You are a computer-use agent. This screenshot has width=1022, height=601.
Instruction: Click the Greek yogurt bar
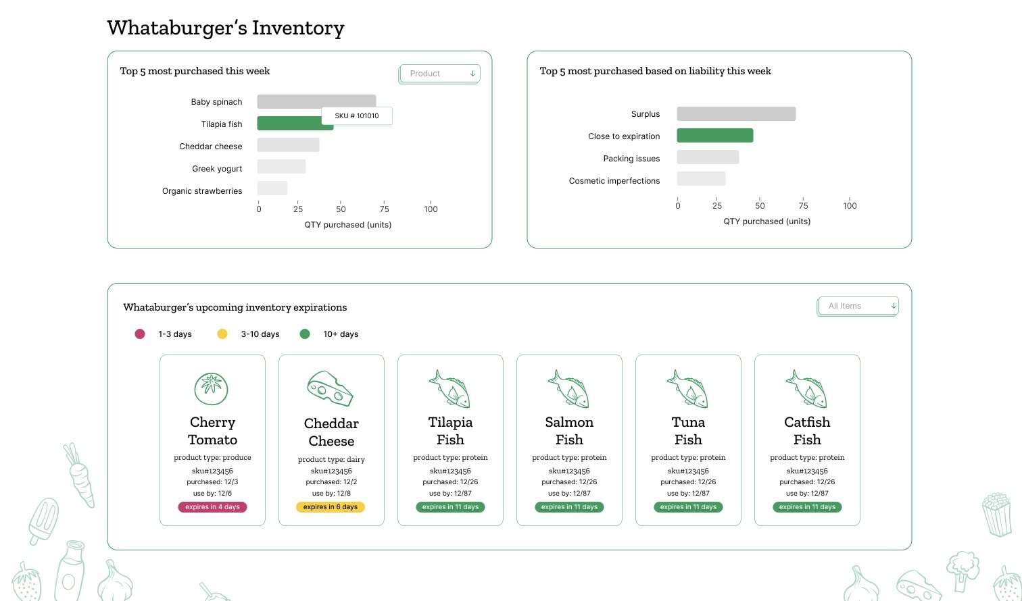click(x=281, y=167)
